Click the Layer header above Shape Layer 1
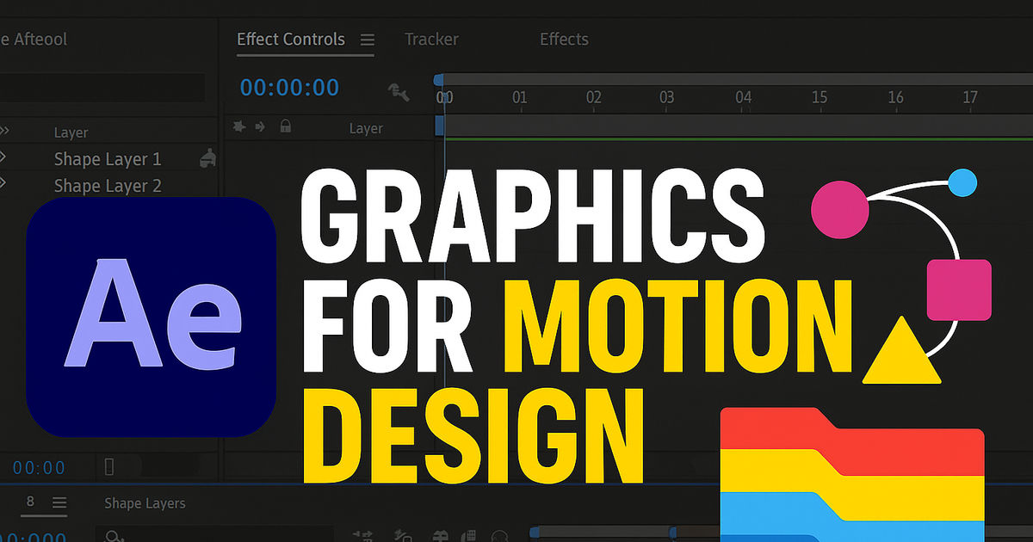The height and width of the screenshot is (542, 1033). coord(71,132)
